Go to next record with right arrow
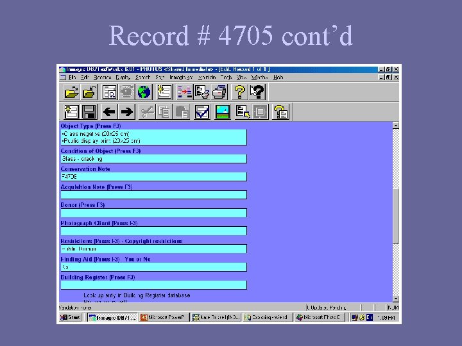The width and height of the screenshot is (462, 346). click(126, 111)
